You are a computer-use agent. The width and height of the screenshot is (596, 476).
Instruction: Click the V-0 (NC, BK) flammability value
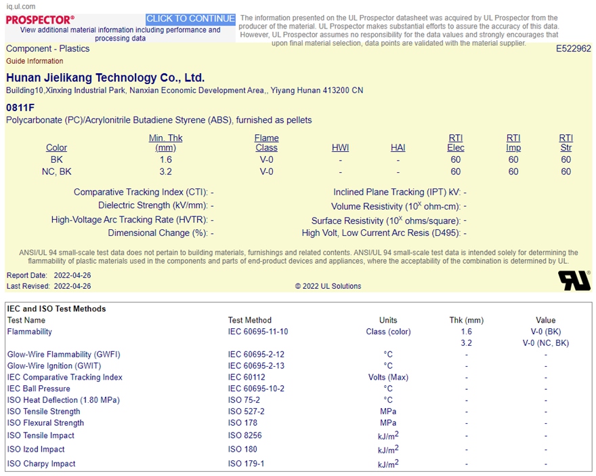click(546, 343)
